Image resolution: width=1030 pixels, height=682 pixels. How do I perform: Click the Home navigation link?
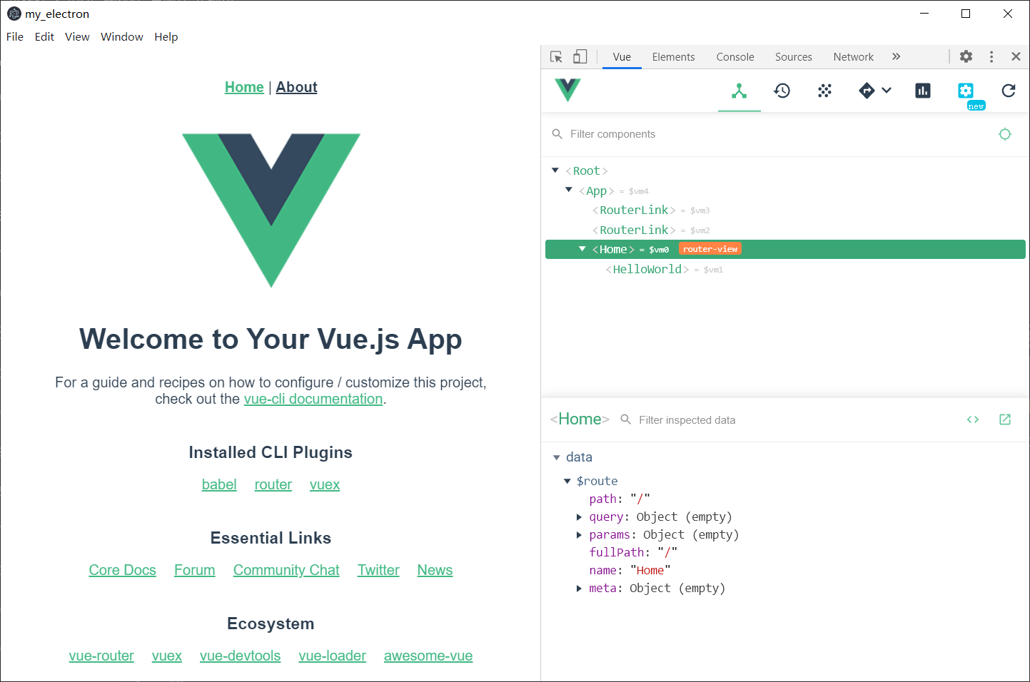click(244, 87)
